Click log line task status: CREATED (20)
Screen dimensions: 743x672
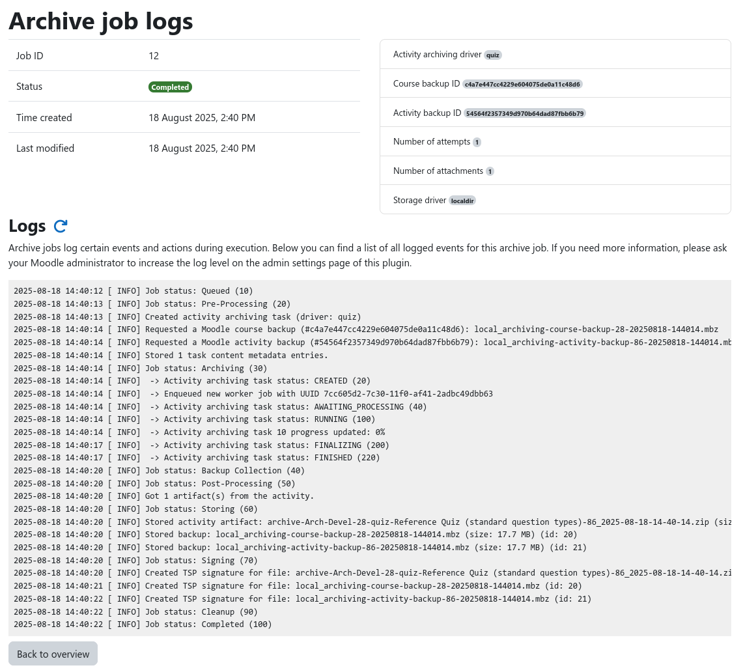pos(192,380)
